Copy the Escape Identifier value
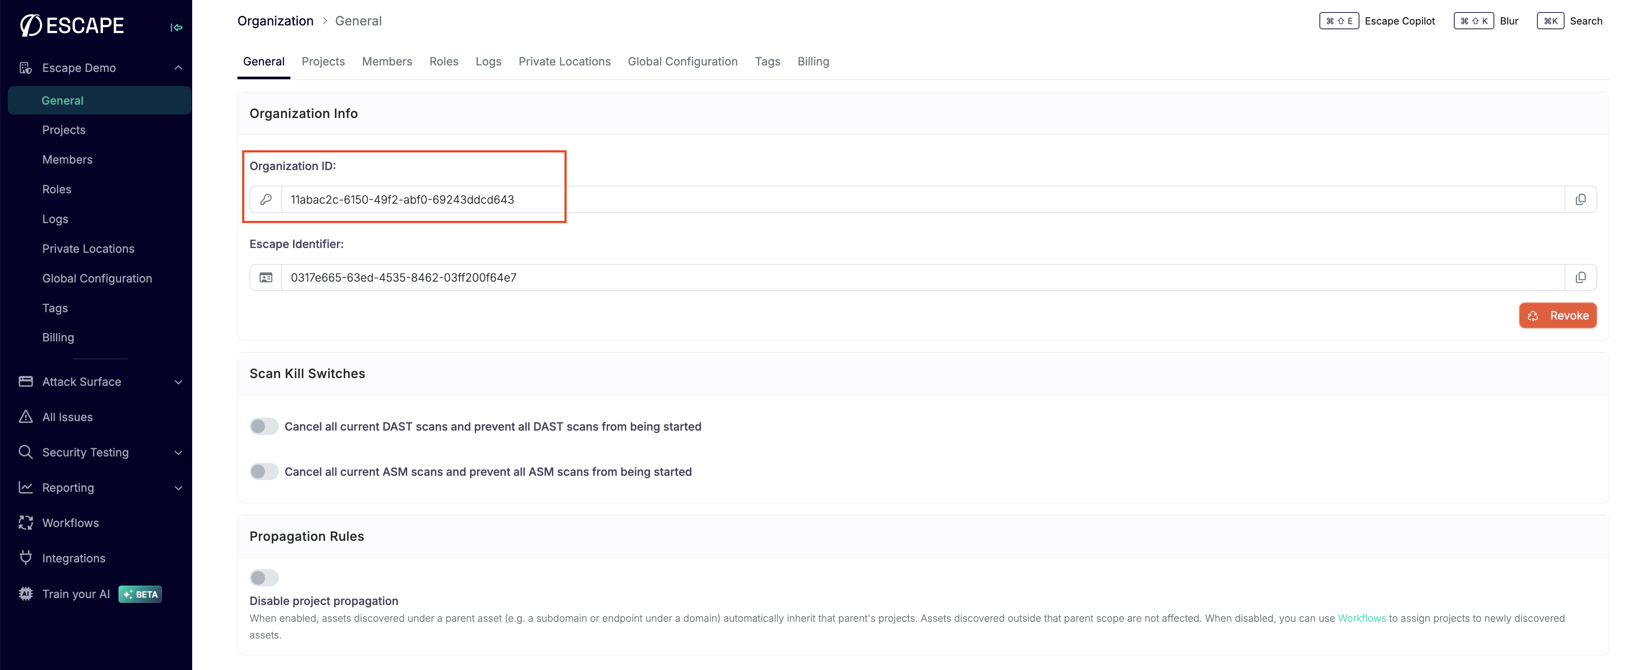This screenshot has height=670, width=1646. click(1581, 277)
